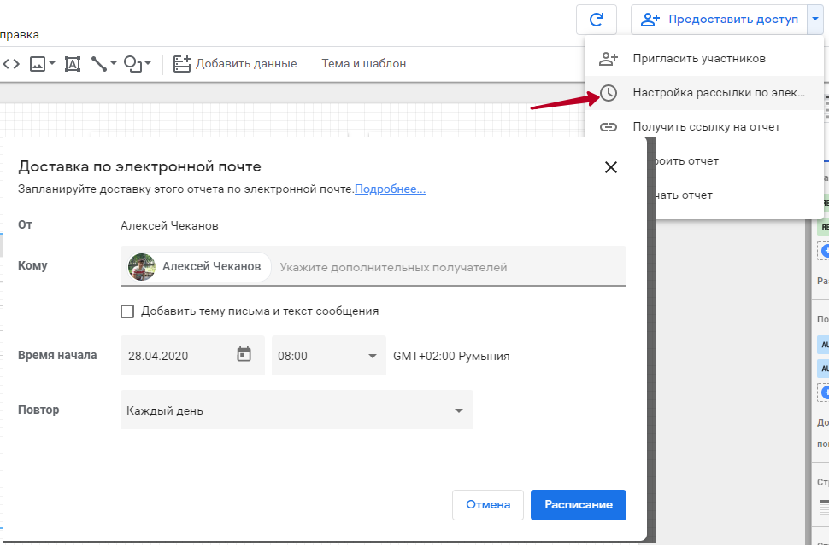Expand the 08:00 time dropdown

pyautogui.click(x=373, y=356)
